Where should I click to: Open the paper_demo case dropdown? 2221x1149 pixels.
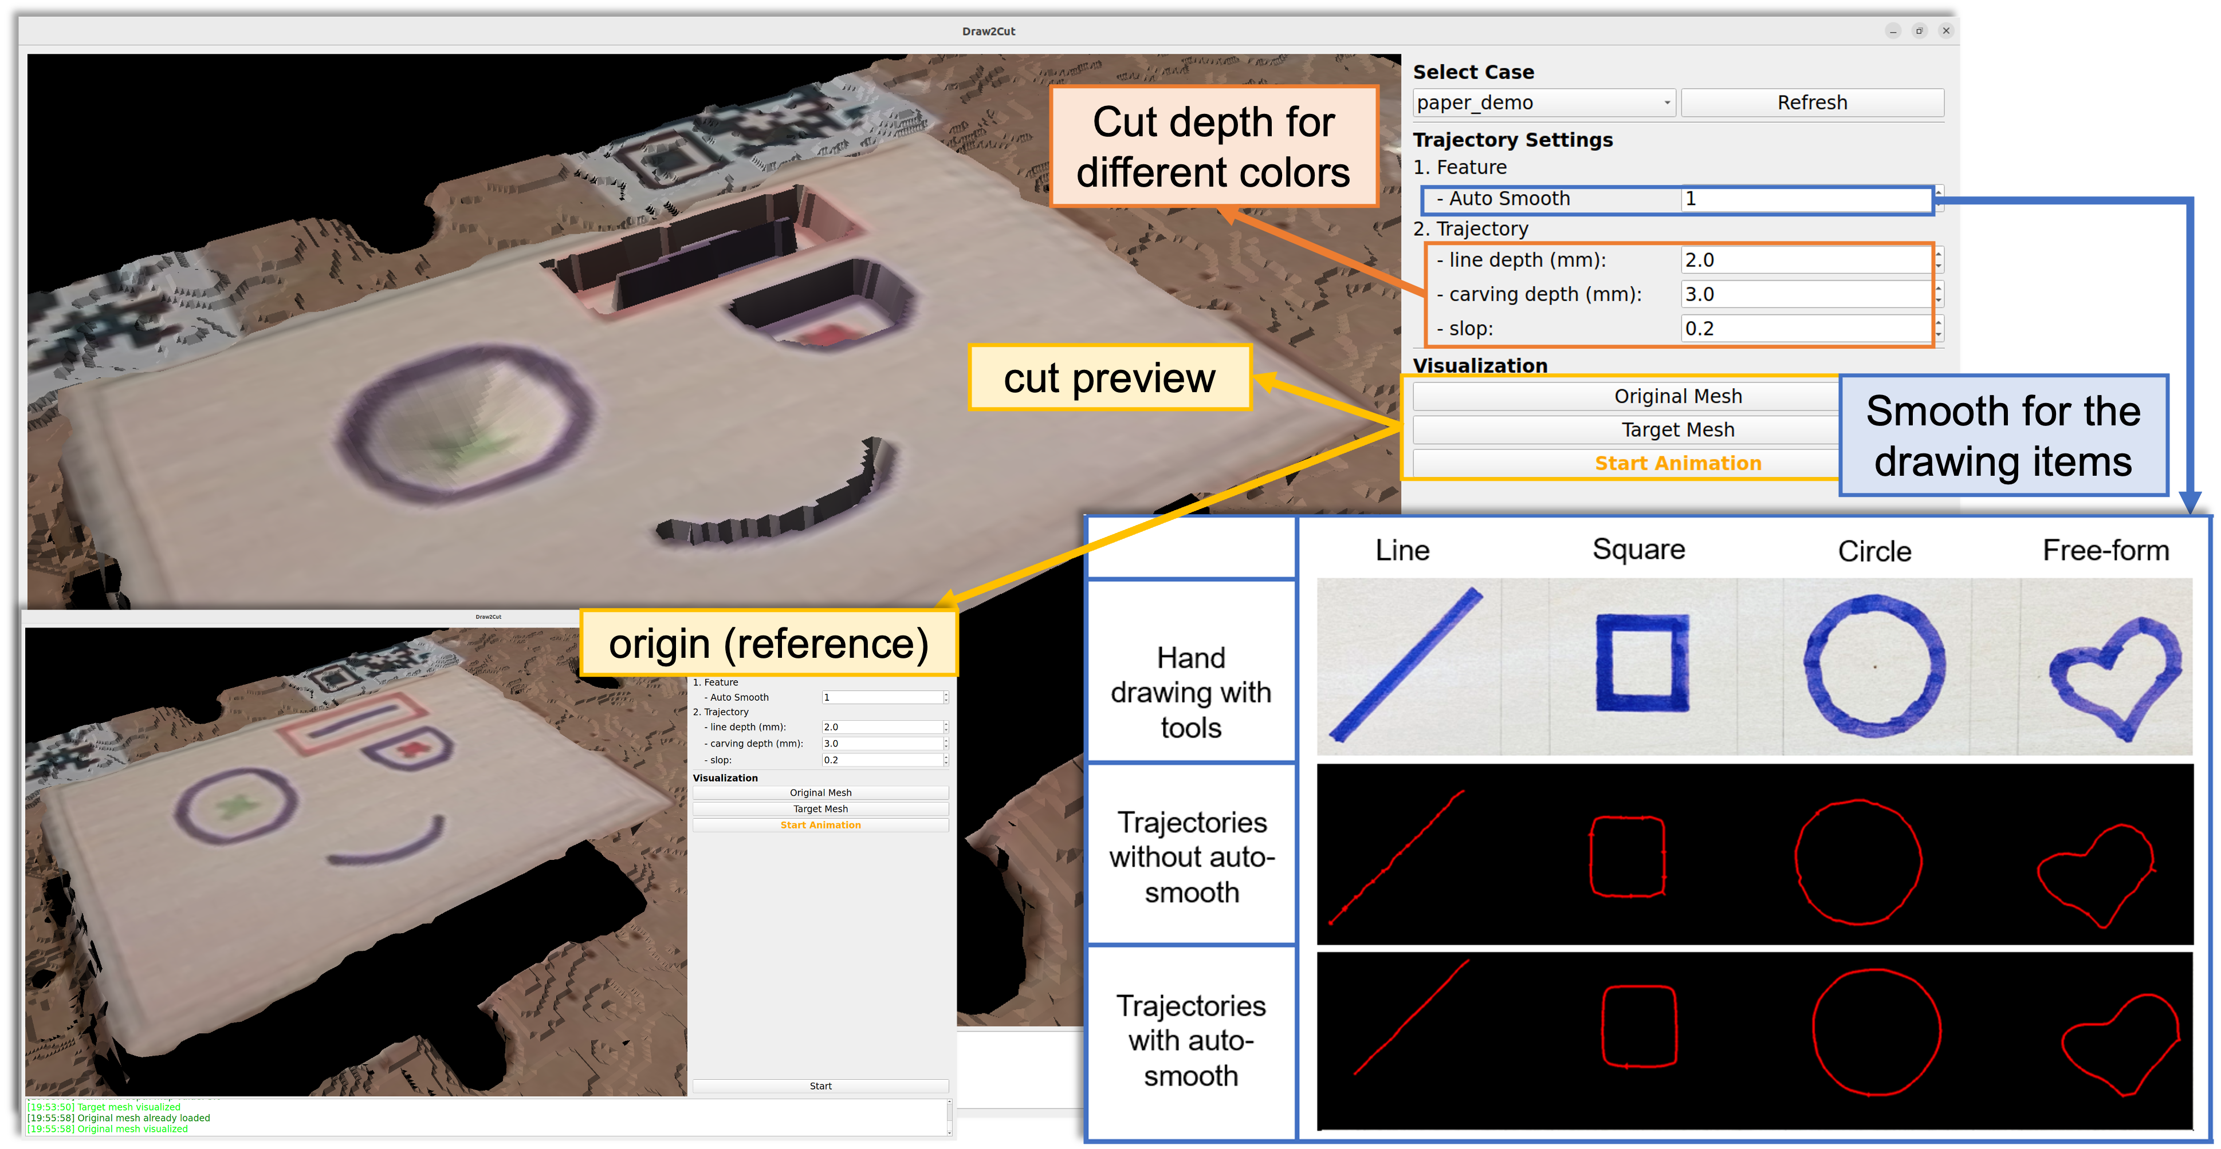(x=1543, y=104)
